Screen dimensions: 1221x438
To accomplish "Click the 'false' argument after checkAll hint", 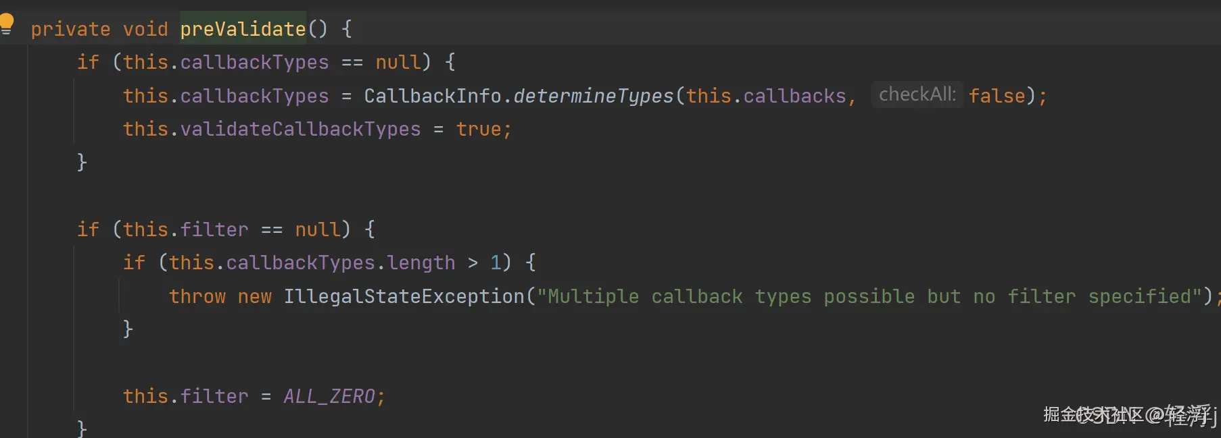I will (997, 96).
